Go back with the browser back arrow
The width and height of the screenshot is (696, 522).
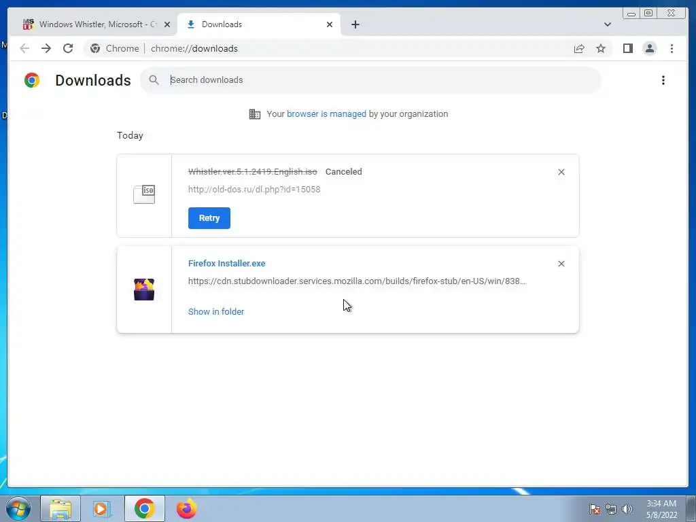click(24, 48)
